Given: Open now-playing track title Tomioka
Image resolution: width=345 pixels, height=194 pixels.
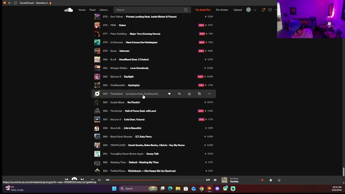Looking at the screenshot, I should 234,182.
